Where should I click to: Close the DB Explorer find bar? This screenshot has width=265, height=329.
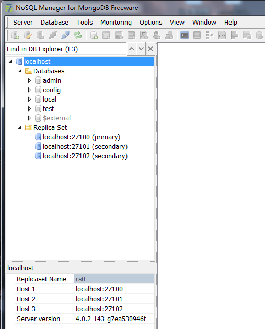click(x=151, y=49)
